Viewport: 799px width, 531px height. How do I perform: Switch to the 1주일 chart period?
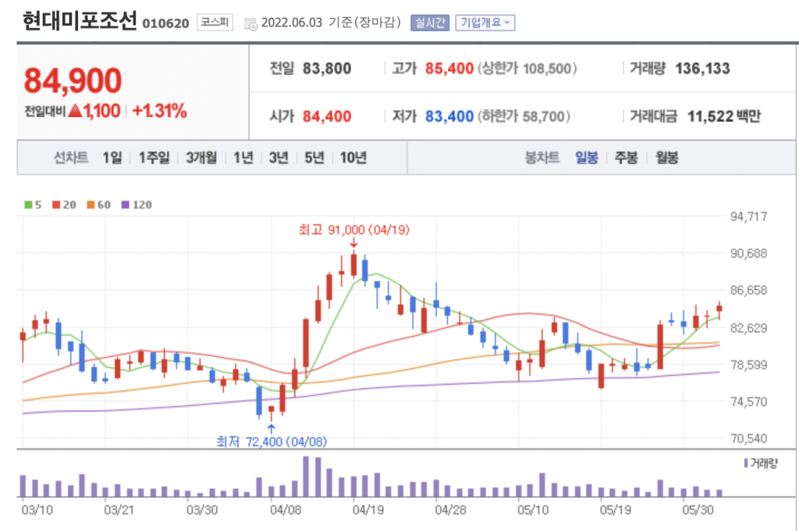click(154, 158)
